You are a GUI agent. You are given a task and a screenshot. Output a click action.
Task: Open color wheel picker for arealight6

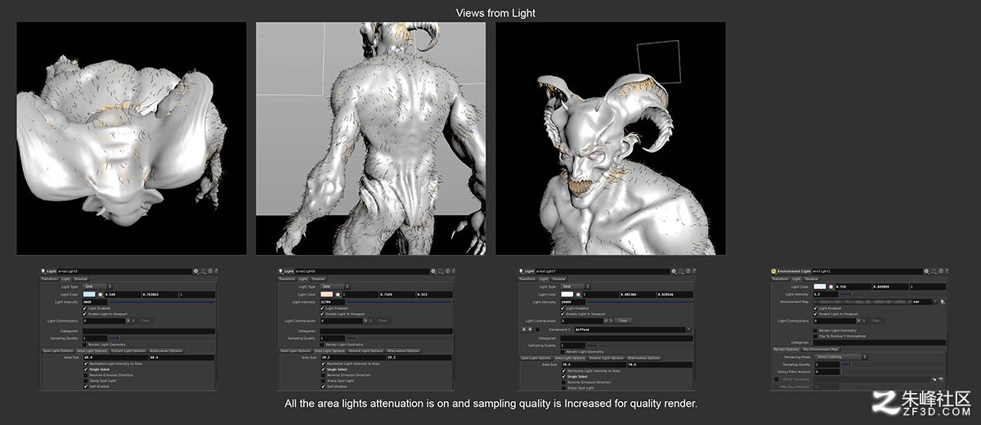pyautogui.click(x=338, y=294)
